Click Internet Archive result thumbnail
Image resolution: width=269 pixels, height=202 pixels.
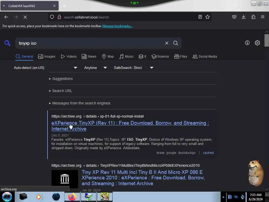[65, 179]
